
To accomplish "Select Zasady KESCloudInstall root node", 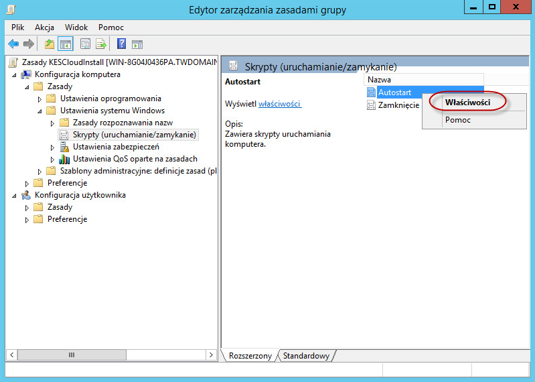I will click(x=119, y=62).
